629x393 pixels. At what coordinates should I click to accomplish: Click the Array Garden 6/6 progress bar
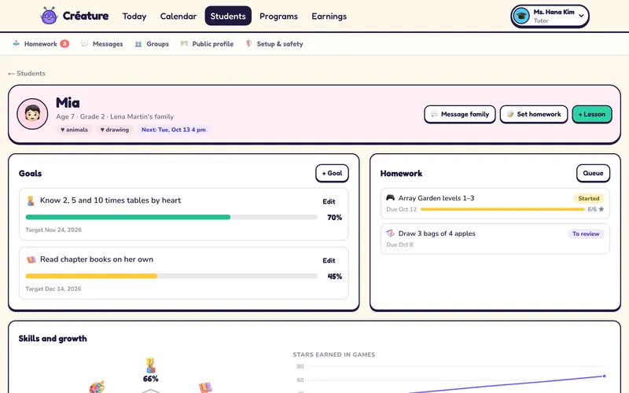[502, 209]
